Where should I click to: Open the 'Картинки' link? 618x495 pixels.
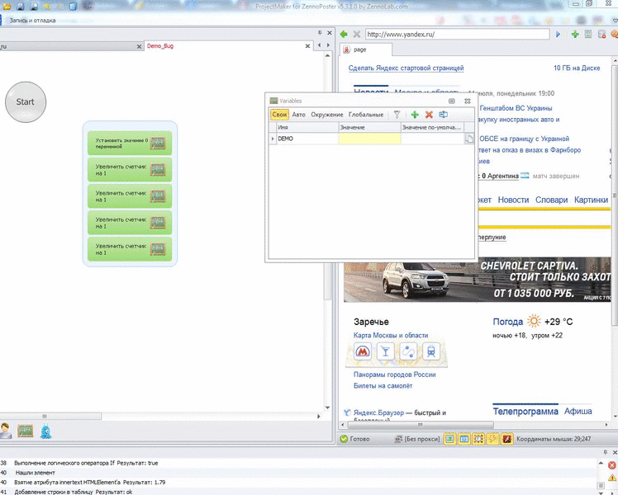(x=591, y=200)
